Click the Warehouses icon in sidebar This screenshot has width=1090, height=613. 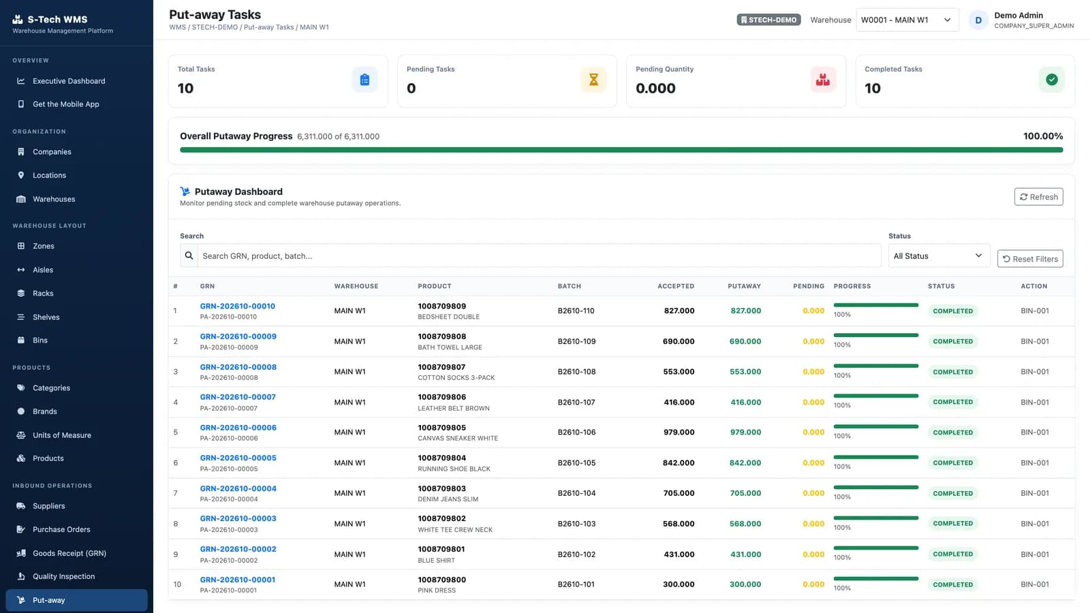coord(21,199)
